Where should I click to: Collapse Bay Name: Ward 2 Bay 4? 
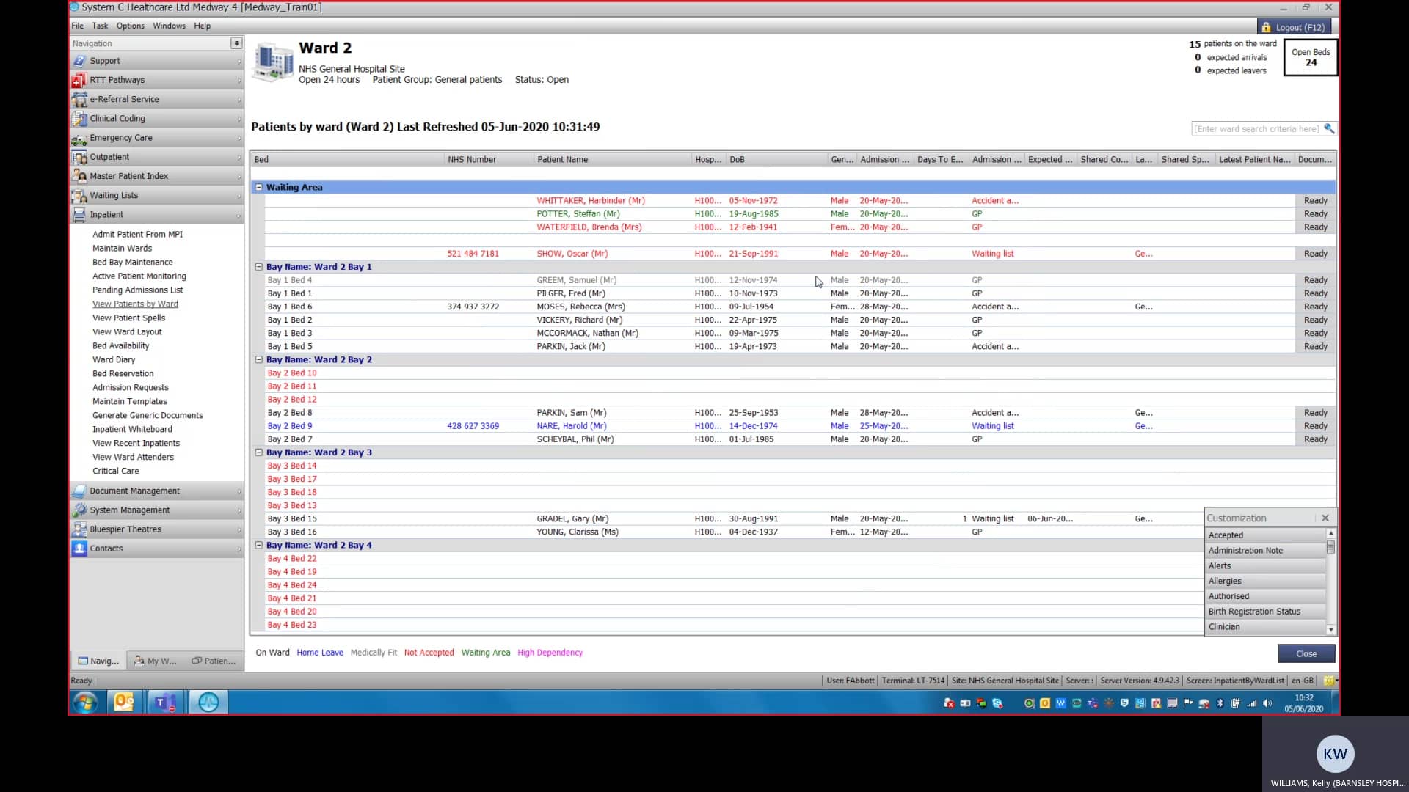point(258,546)
